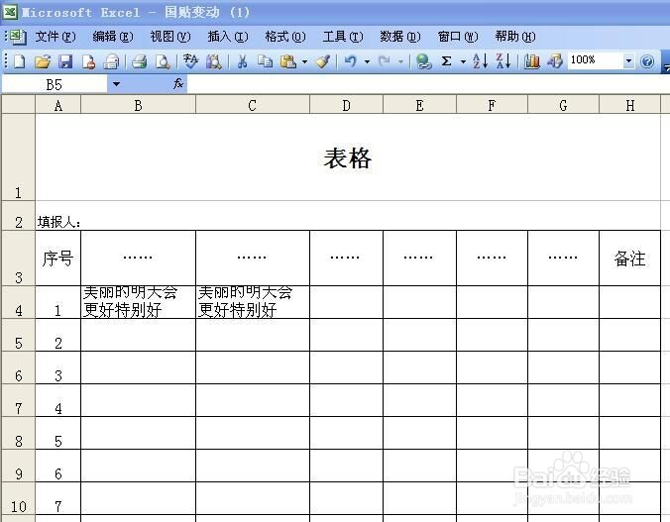This screenshot has width=670, height=522.
Task: Open the 视图(V) menu
Action: tap(170, 37)
